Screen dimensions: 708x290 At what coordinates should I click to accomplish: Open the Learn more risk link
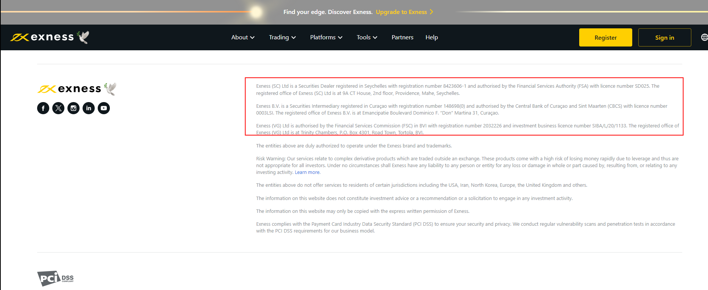pyautogui.click(x=307, y=172)
